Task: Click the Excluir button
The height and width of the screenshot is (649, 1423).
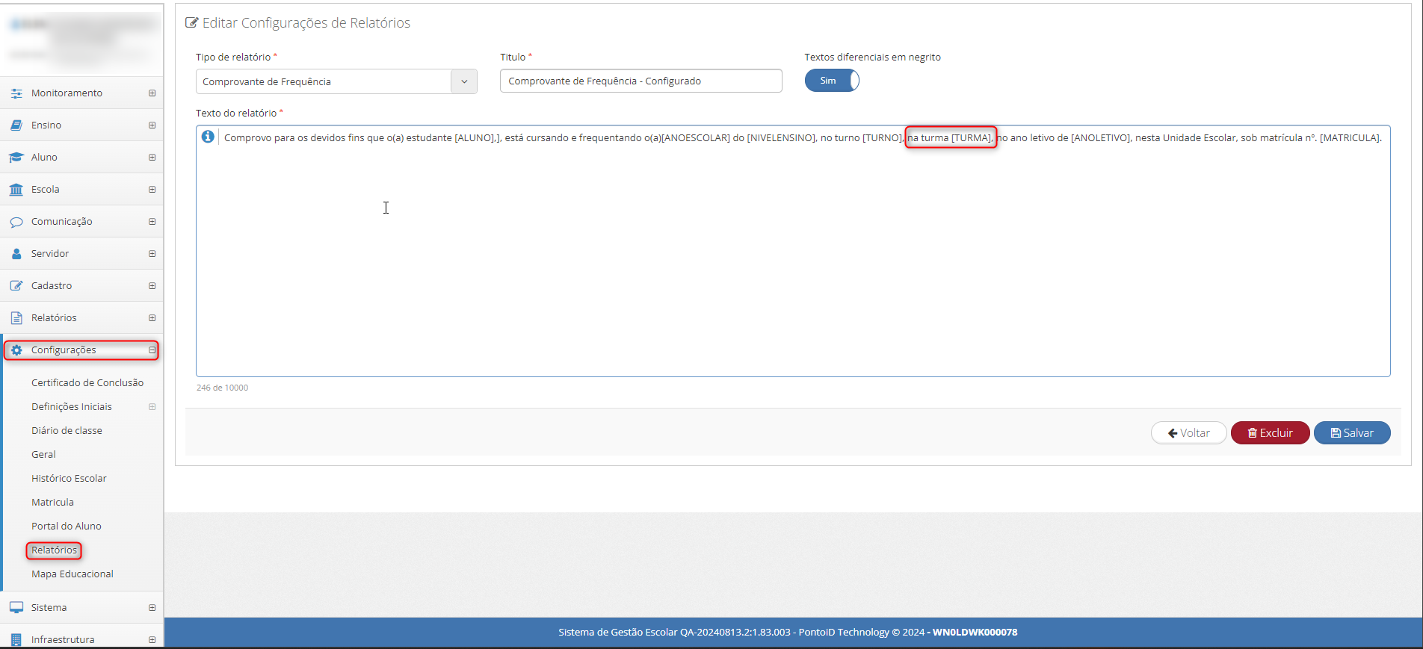Action: [1270, 433]
